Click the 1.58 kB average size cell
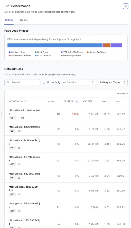The width and height of the screenshot is (131, 228). [93, 114]
